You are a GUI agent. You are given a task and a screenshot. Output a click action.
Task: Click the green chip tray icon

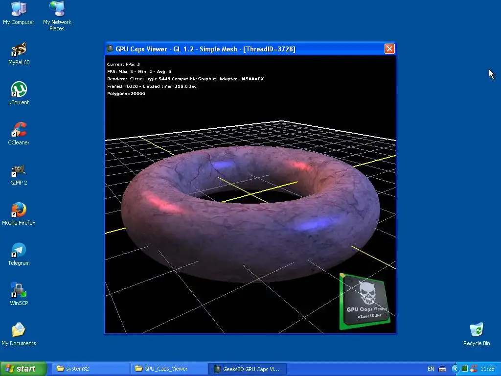pyautogui.click(x=465, y=369)
